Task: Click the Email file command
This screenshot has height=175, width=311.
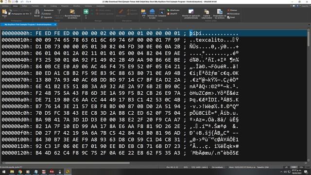Action: pos(231,17)
